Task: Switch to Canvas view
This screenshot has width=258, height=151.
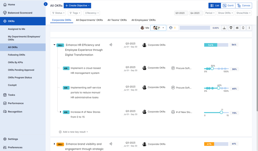Action: coord(244,6)
